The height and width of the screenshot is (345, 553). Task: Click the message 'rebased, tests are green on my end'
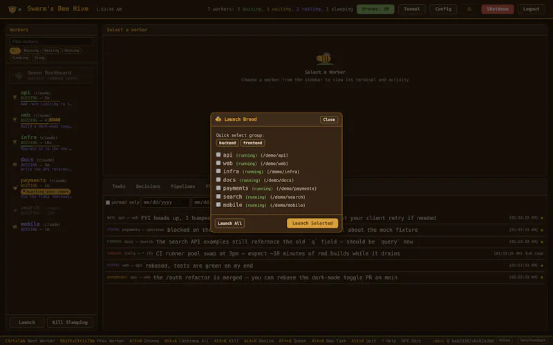(199, 266)
